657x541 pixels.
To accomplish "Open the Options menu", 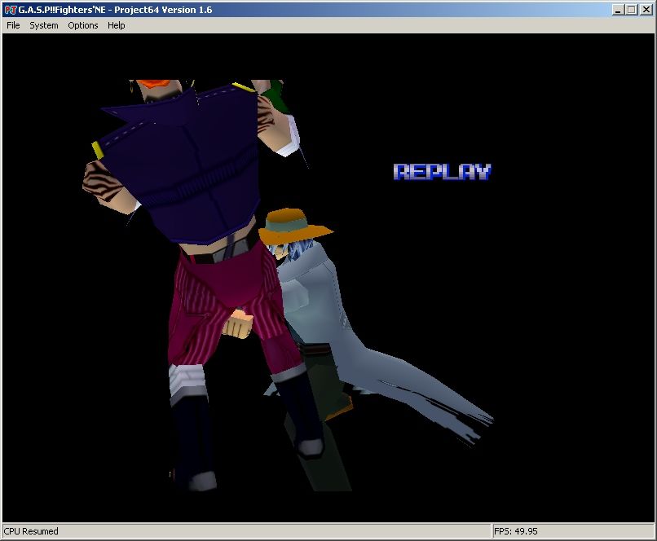I will (83, 25).
